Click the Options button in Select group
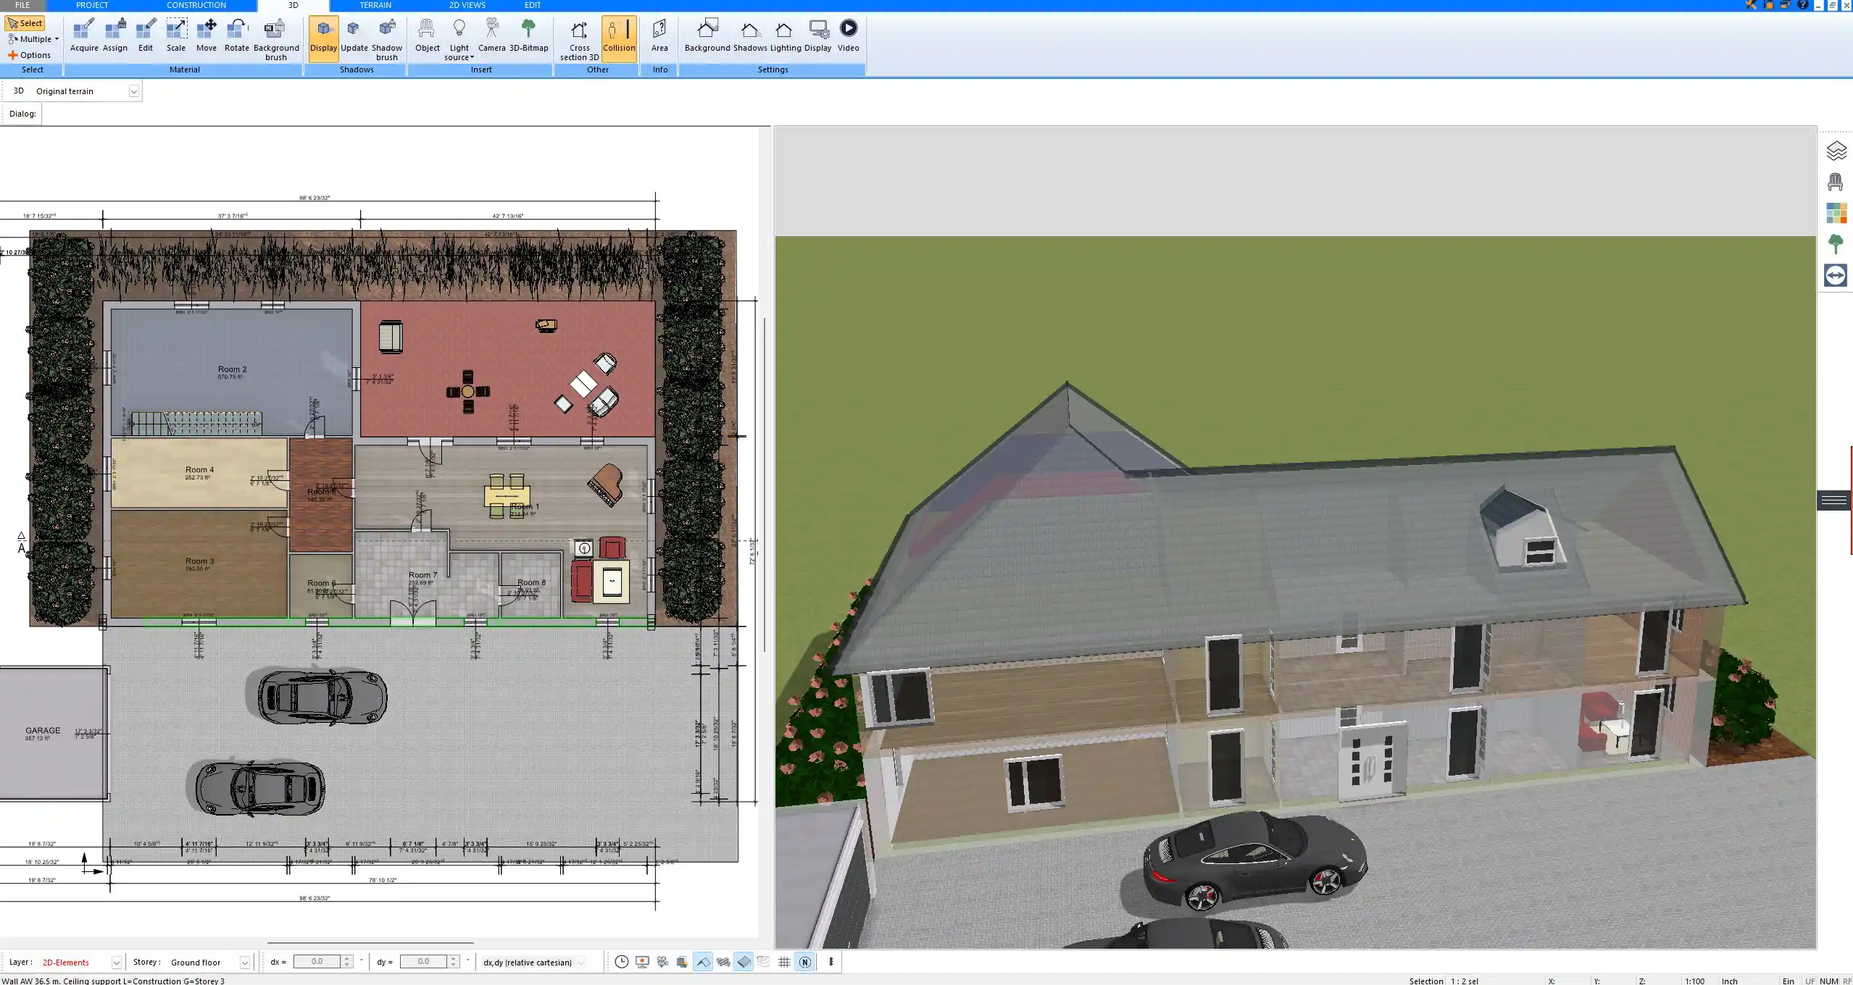Image resolution: width=1853 pixels, height=985 pixels. [x=32, y=54]
